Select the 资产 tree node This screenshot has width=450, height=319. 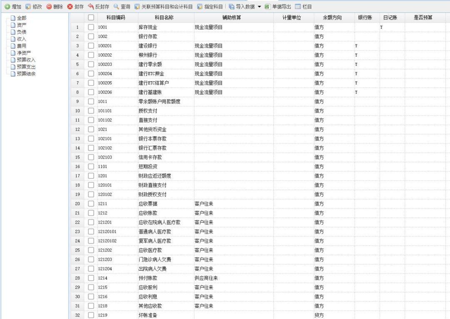(x=22, y=25)
